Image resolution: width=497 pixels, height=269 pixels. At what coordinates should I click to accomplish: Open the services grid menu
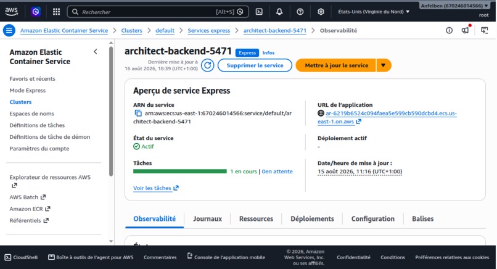point(56,12)
